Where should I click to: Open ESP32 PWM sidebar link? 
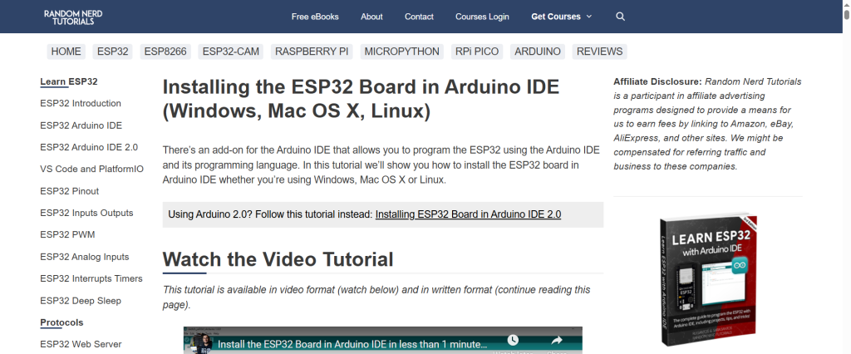(x=67, y=234)
